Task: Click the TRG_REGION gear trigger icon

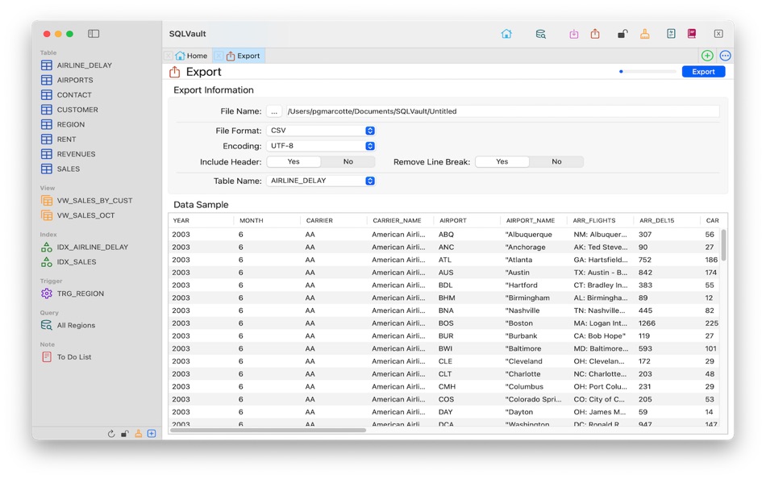Action: pyautogui.click(x=47, y=294)
